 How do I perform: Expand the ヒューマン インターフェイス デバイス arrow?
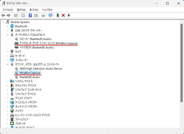coord(8,115)
